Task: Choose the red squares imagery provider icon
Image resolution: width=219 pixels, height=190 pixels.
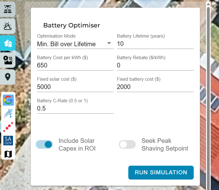Action: point(8,127)
